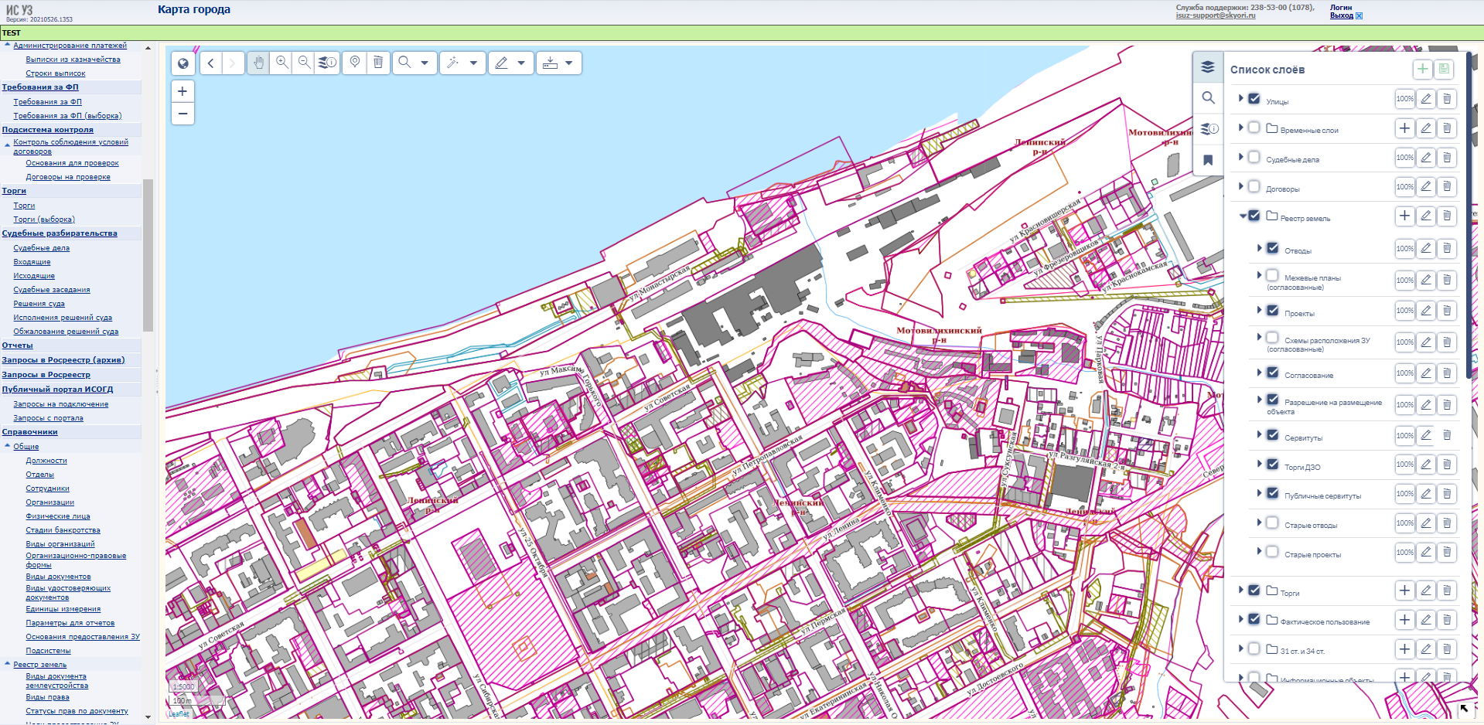Click the layer info identify tool in toolbar
The height and width of the screenshot is (725, 1484).
[327, 63]
